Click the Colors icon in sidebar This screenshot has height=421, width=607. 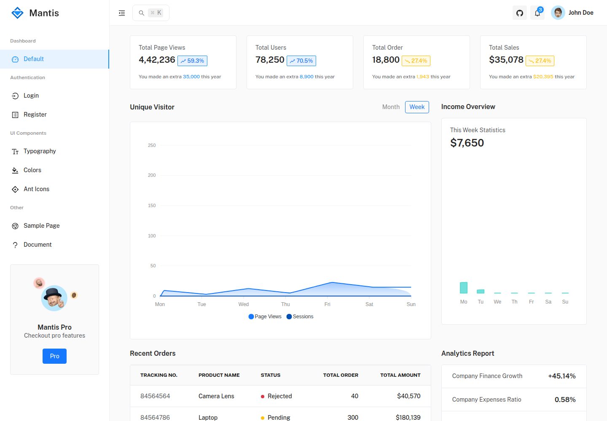coord(15,171)
